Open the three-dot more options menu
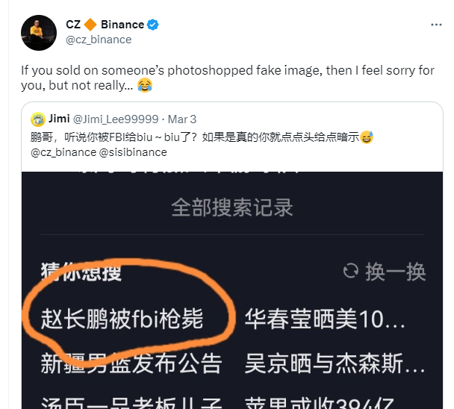454x409 pixels. point(436,25)
